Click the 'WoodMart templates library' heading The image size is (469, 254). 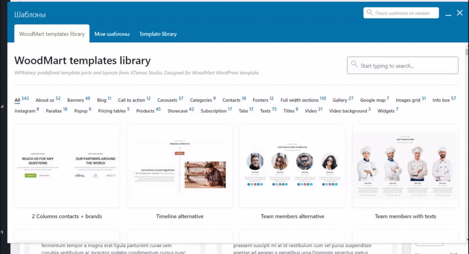click(x=83, y=60)
